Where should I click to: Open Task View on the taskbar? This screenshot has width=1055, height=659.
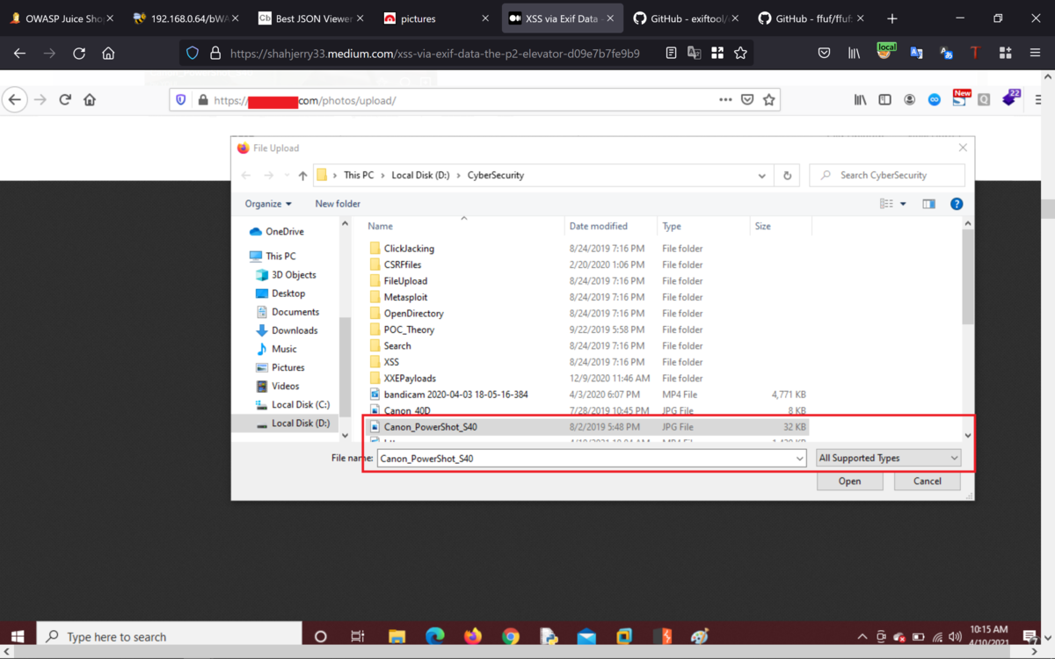(358, 636)
